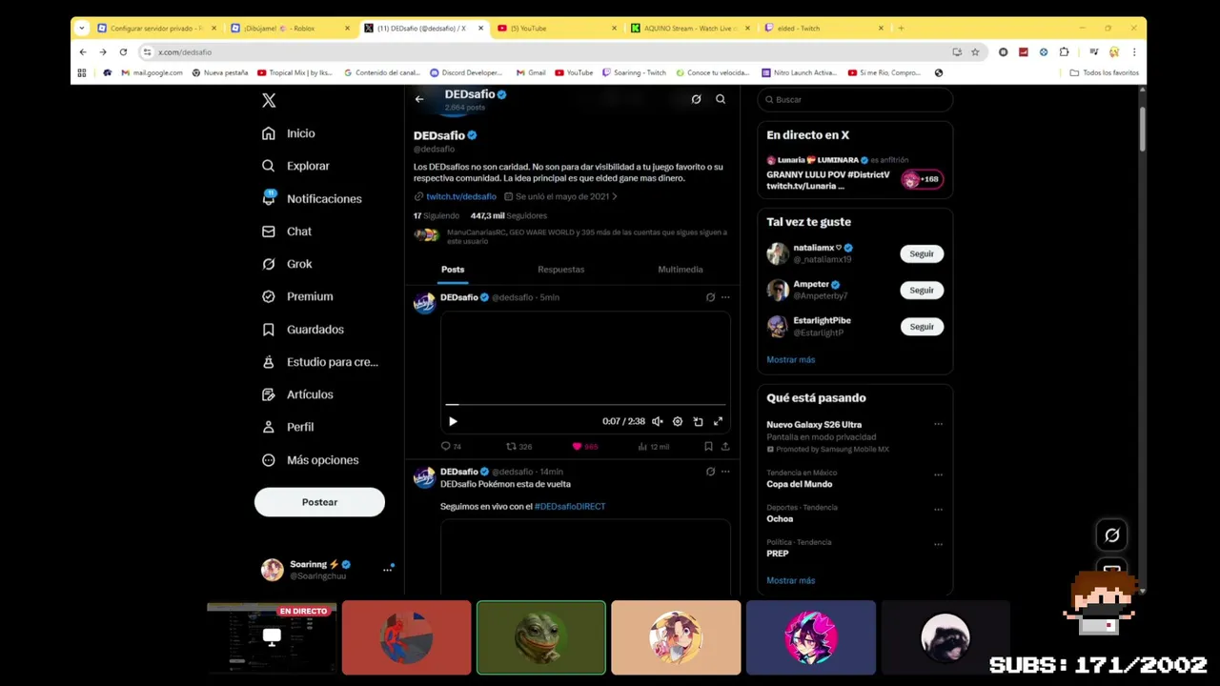Follow nataliamx with Seguir button
The image size is (1220, 686).
(922, 253)
